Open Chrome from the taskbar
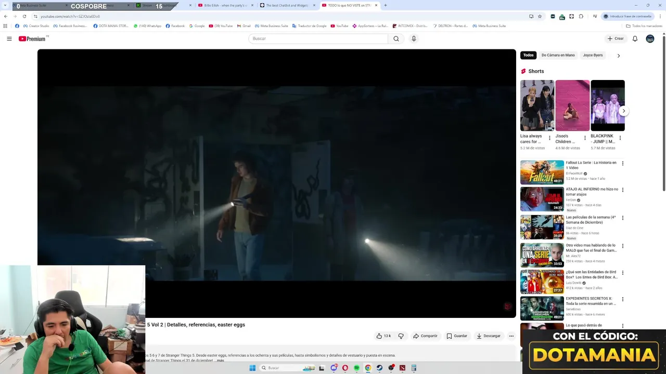Viewport: 666px width, 374px height. click(368, 368)
